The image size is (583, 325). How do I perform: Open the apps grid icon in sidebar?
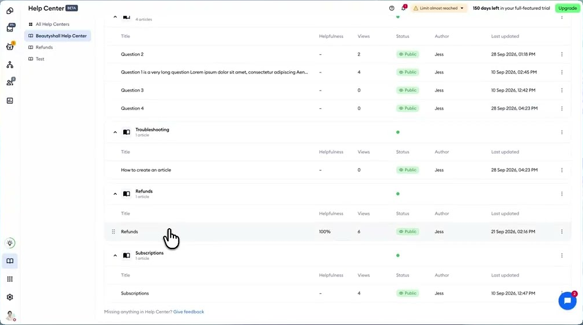tap(10, 279)
